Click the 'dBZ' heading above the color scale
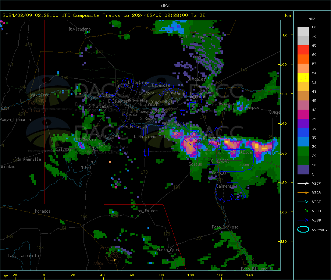 pos(312,19)
